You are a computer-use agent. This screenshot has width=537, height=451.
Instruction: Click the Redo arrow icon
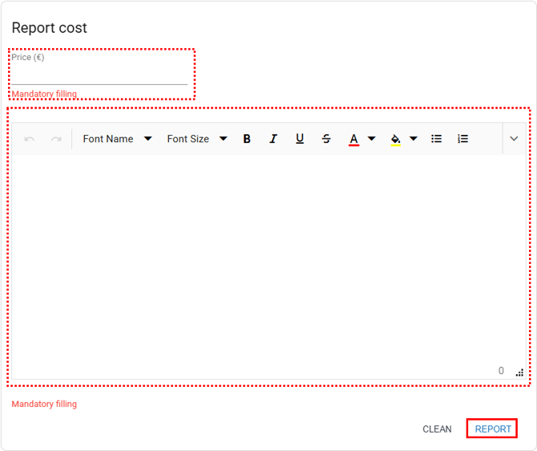(x=56, y=139)
